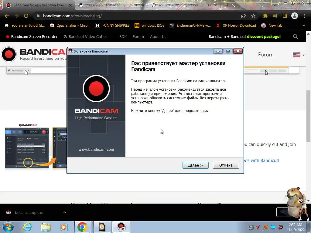Click the scrollbar down arrow
311x233 pixels.
pos(308,201)
